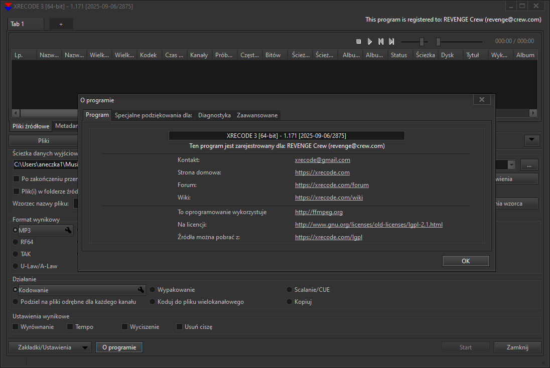
Task: Click the Pliki button
Action: coord(44,140)
